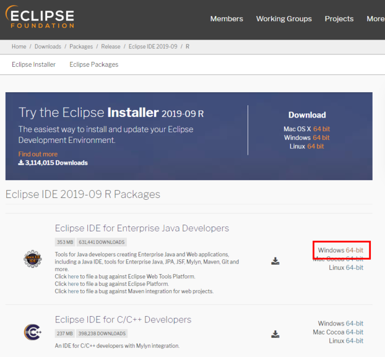The width and height of the screenshot is (385, 357).
Task: Click the Find out more link
Action: 38,154
